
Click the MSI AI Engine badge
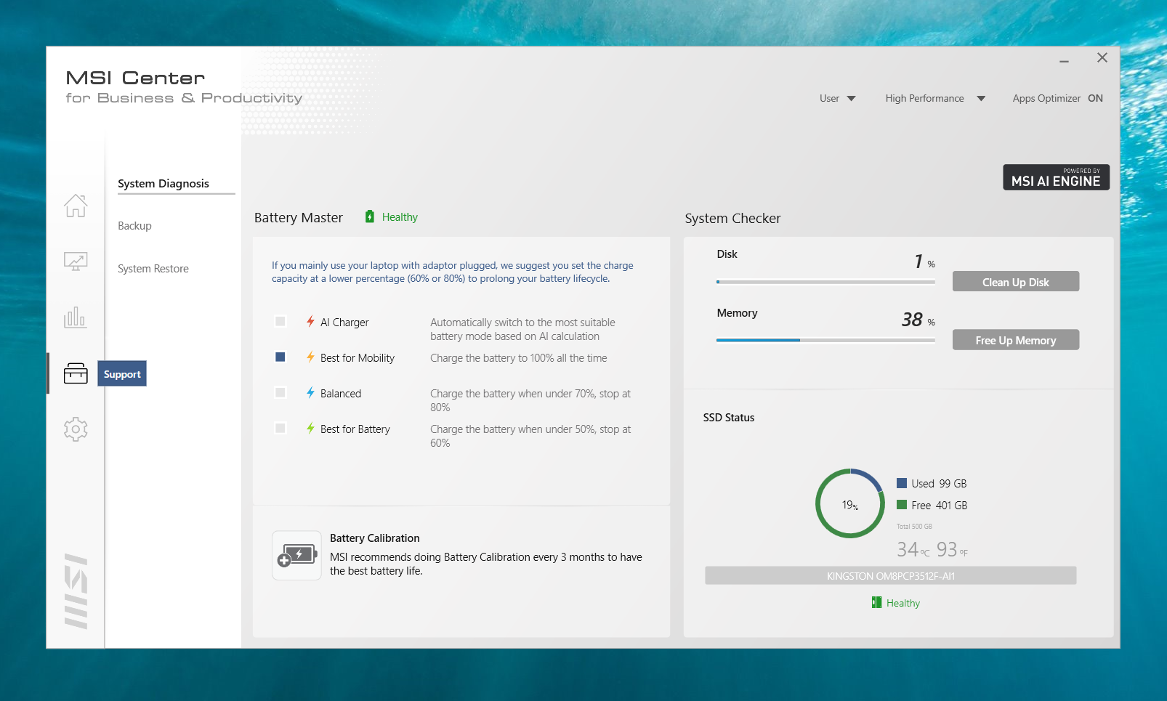tap(1056, 177)
